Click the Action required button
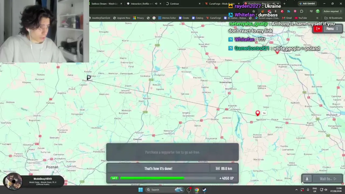 click(331, 11)
